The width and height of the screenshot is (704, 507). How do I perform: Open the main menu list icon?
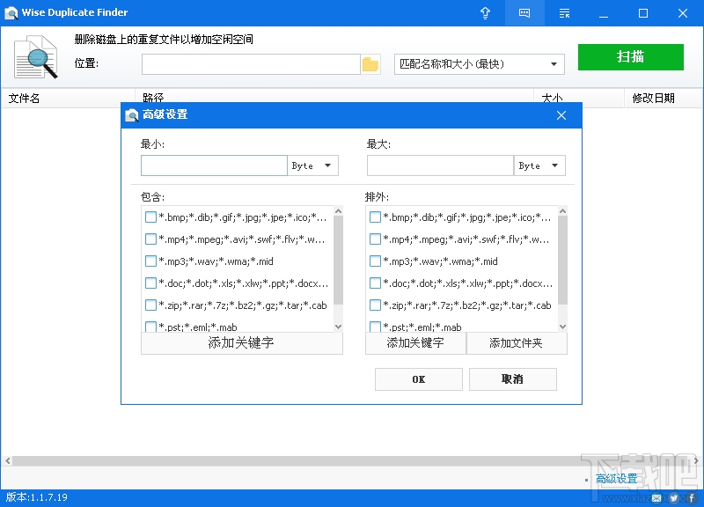pyautogui.click(x=563, y=12)
